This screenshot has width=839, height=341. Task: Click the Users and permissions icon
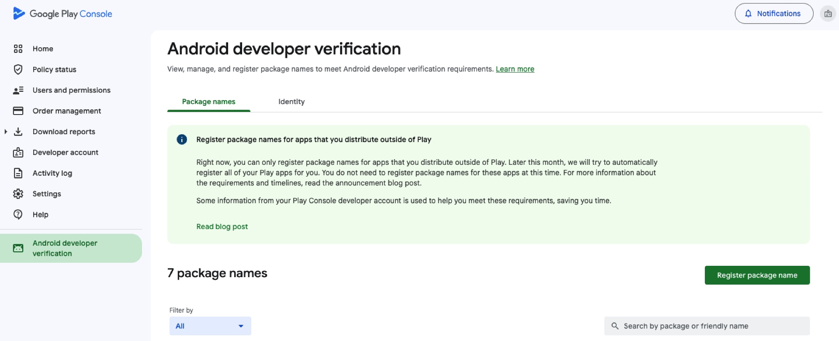[x=18, y=90]
